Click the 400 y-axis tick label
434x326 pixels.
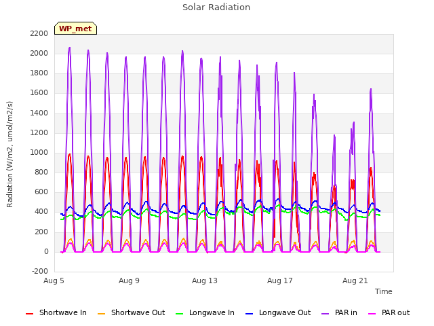[41, 212]
